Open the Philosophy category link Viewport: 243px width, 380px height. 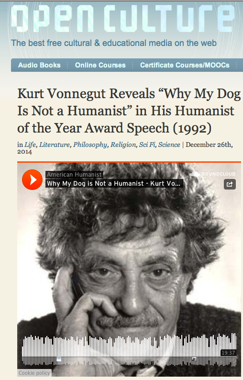point(90,145)
